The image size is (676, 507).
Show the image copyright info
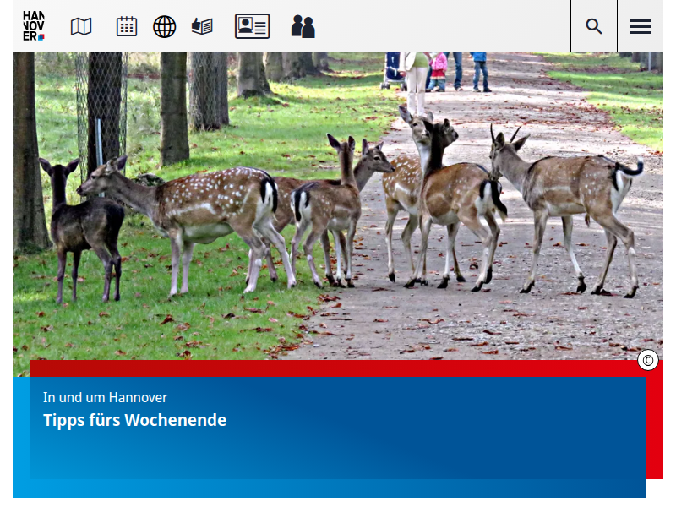pyautogui.click(x=648, y=360)
